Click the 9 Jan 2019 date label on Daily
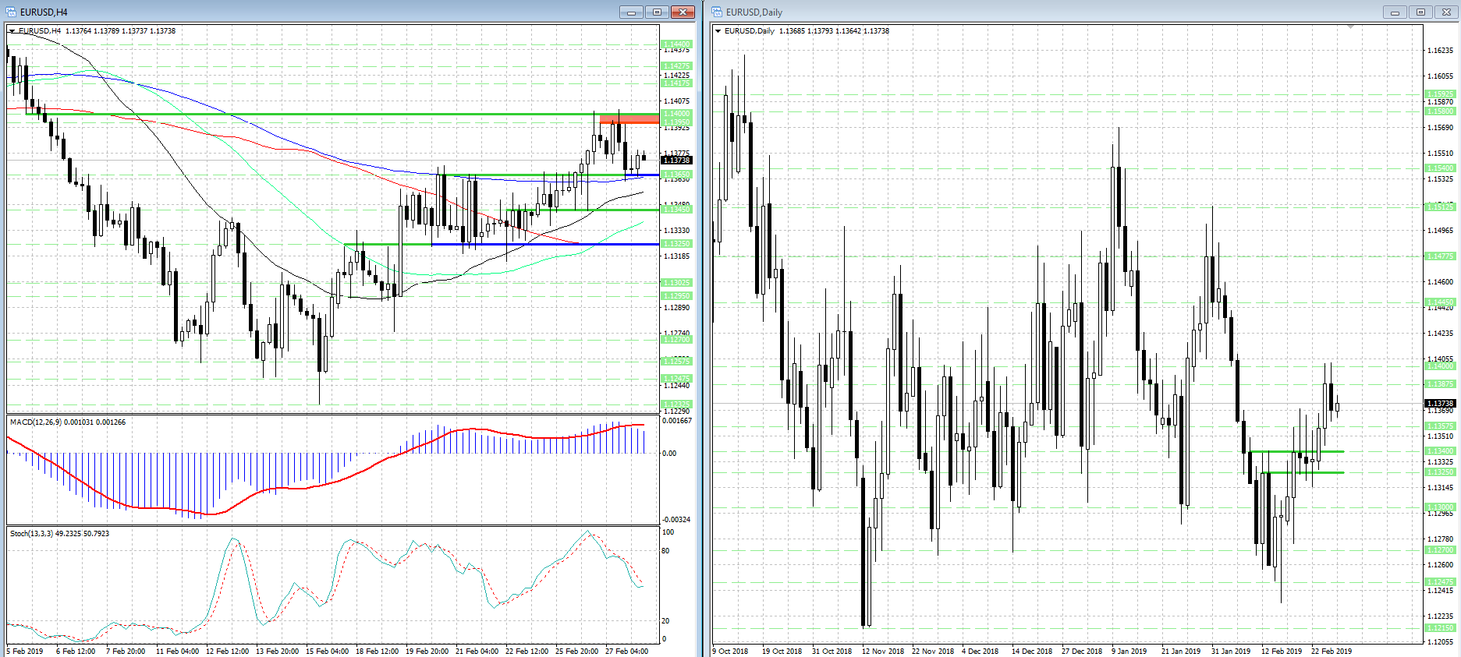The height and width of the screenshot is (657, 1461). (1129, 652)
